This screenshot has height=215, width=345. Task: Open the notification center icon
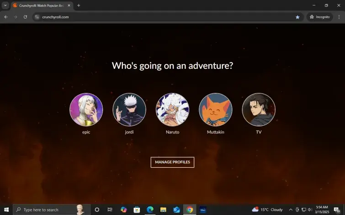(337, 210)
